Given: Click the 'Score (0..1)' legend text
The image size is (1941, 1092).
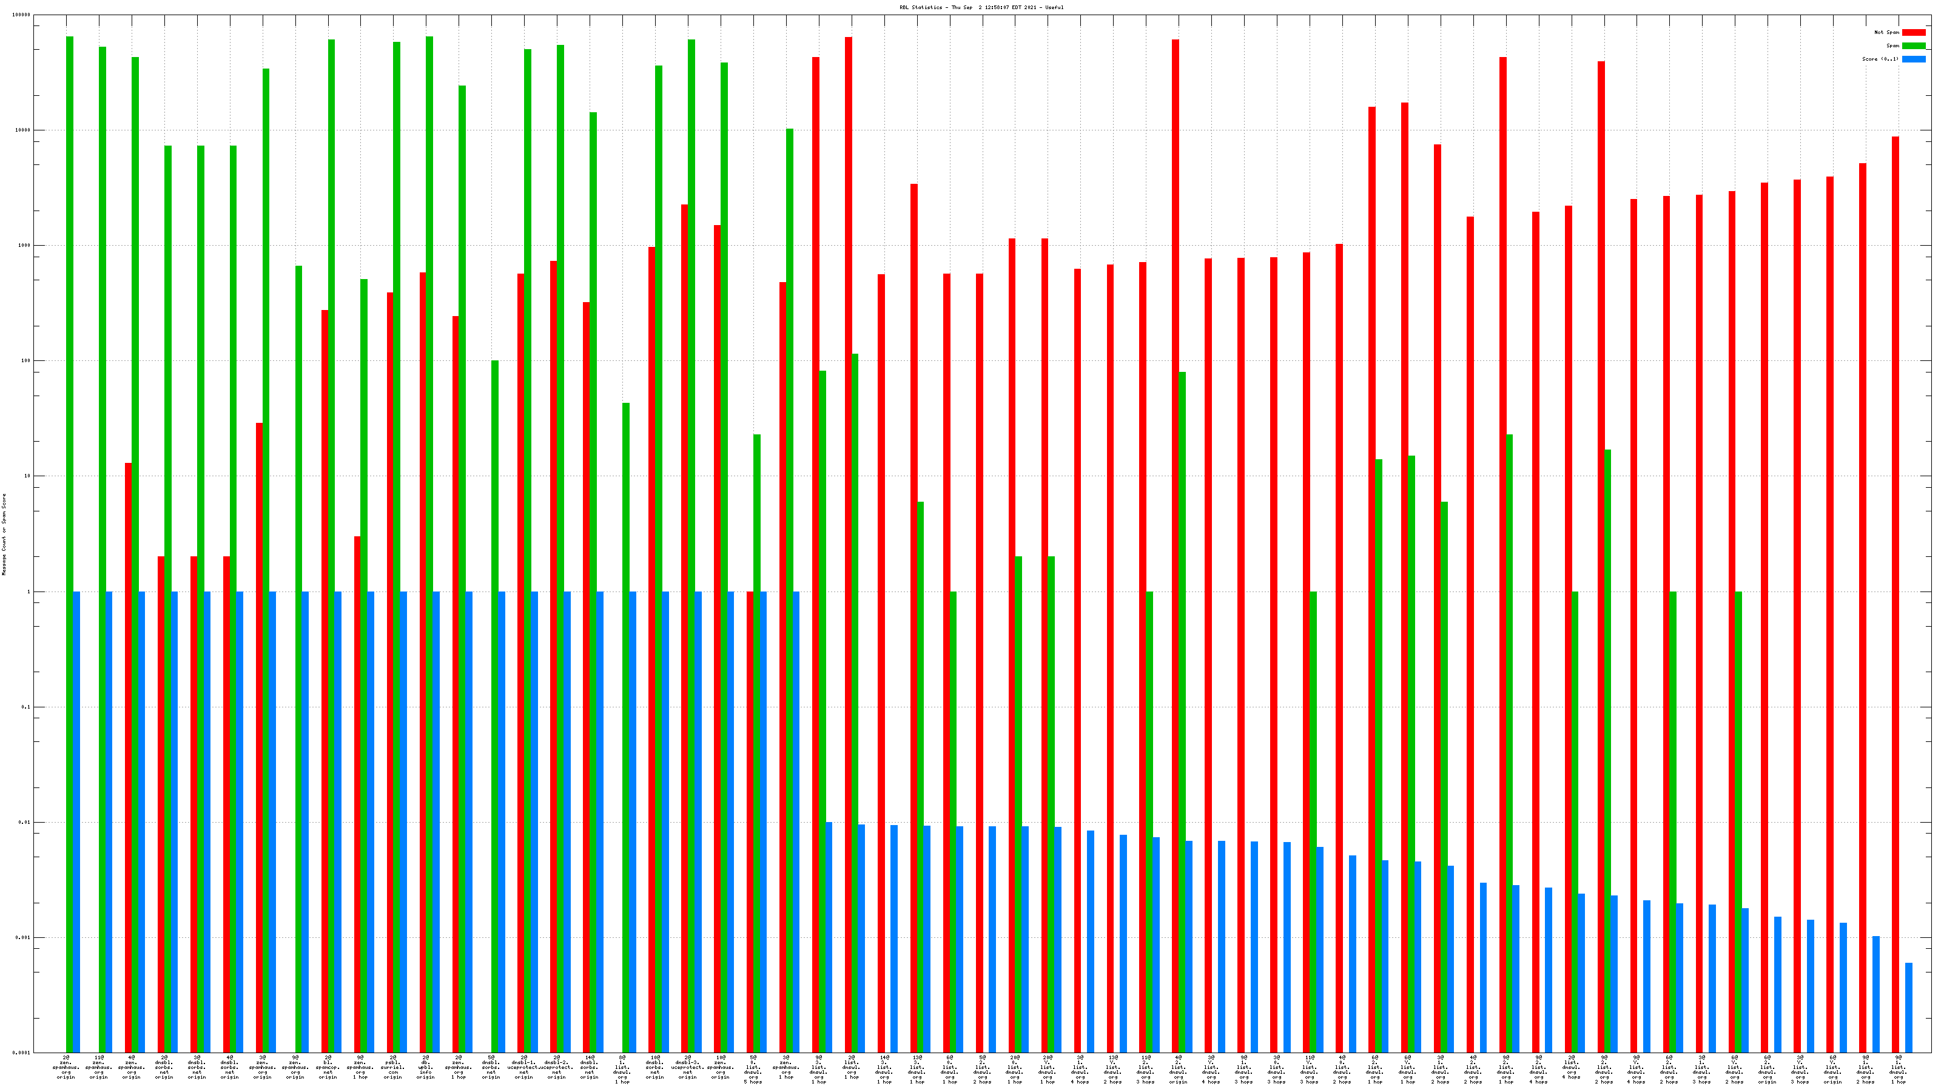Looking at the screenshot, I should click(x=1880, y=59).
